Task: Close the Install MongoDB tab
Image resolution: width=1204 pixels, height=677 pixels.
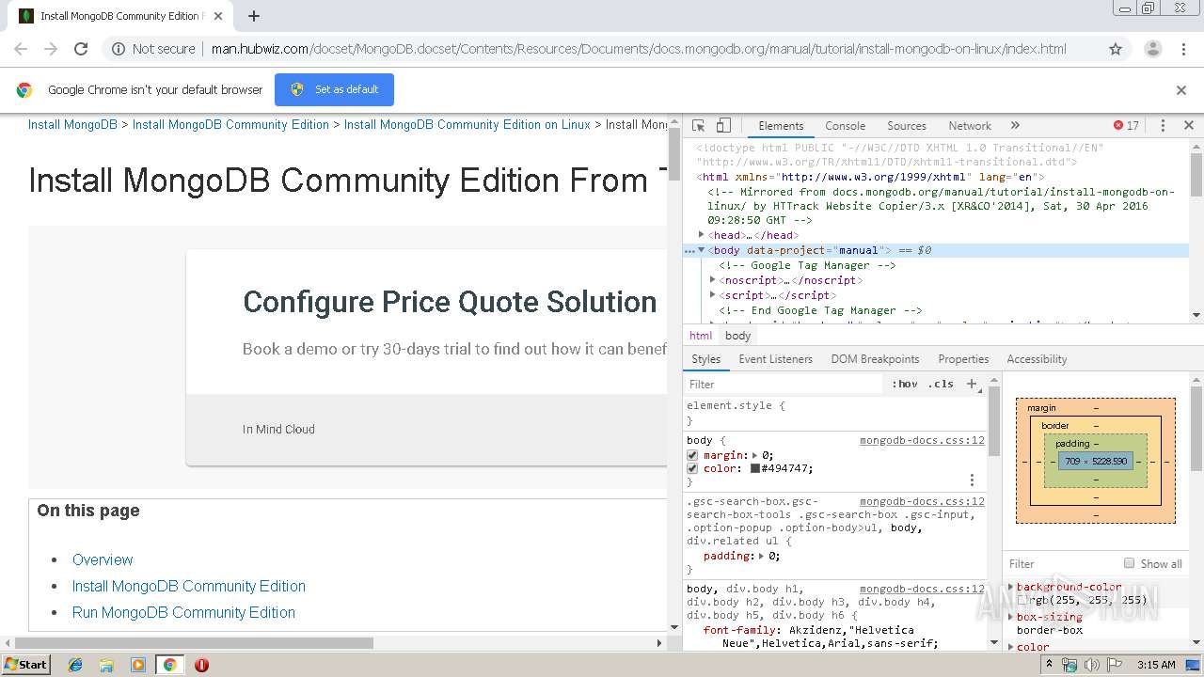Action: pyautogui.click(x=218, y=16)
